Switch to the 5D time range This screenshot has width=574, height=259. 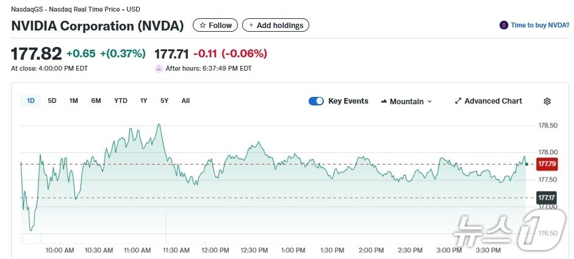pos(52,101)
